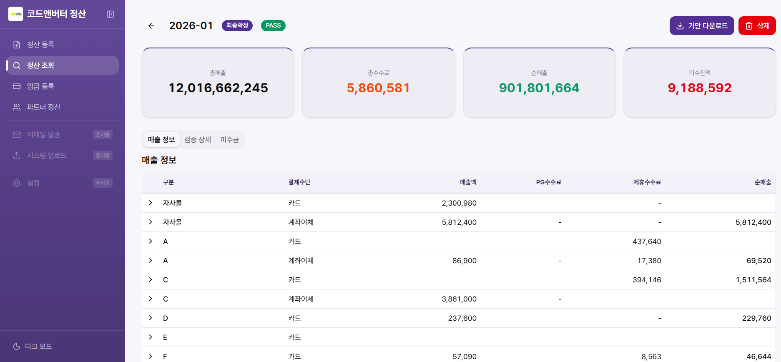Image resolution: width=781 pixels, height=362 pixels.
Task: Expand the 자사몰 카드 row
Action: [x=151, y=203]
